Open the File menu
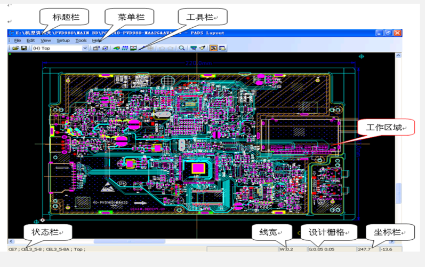425x267 pixels. (18, 41)
